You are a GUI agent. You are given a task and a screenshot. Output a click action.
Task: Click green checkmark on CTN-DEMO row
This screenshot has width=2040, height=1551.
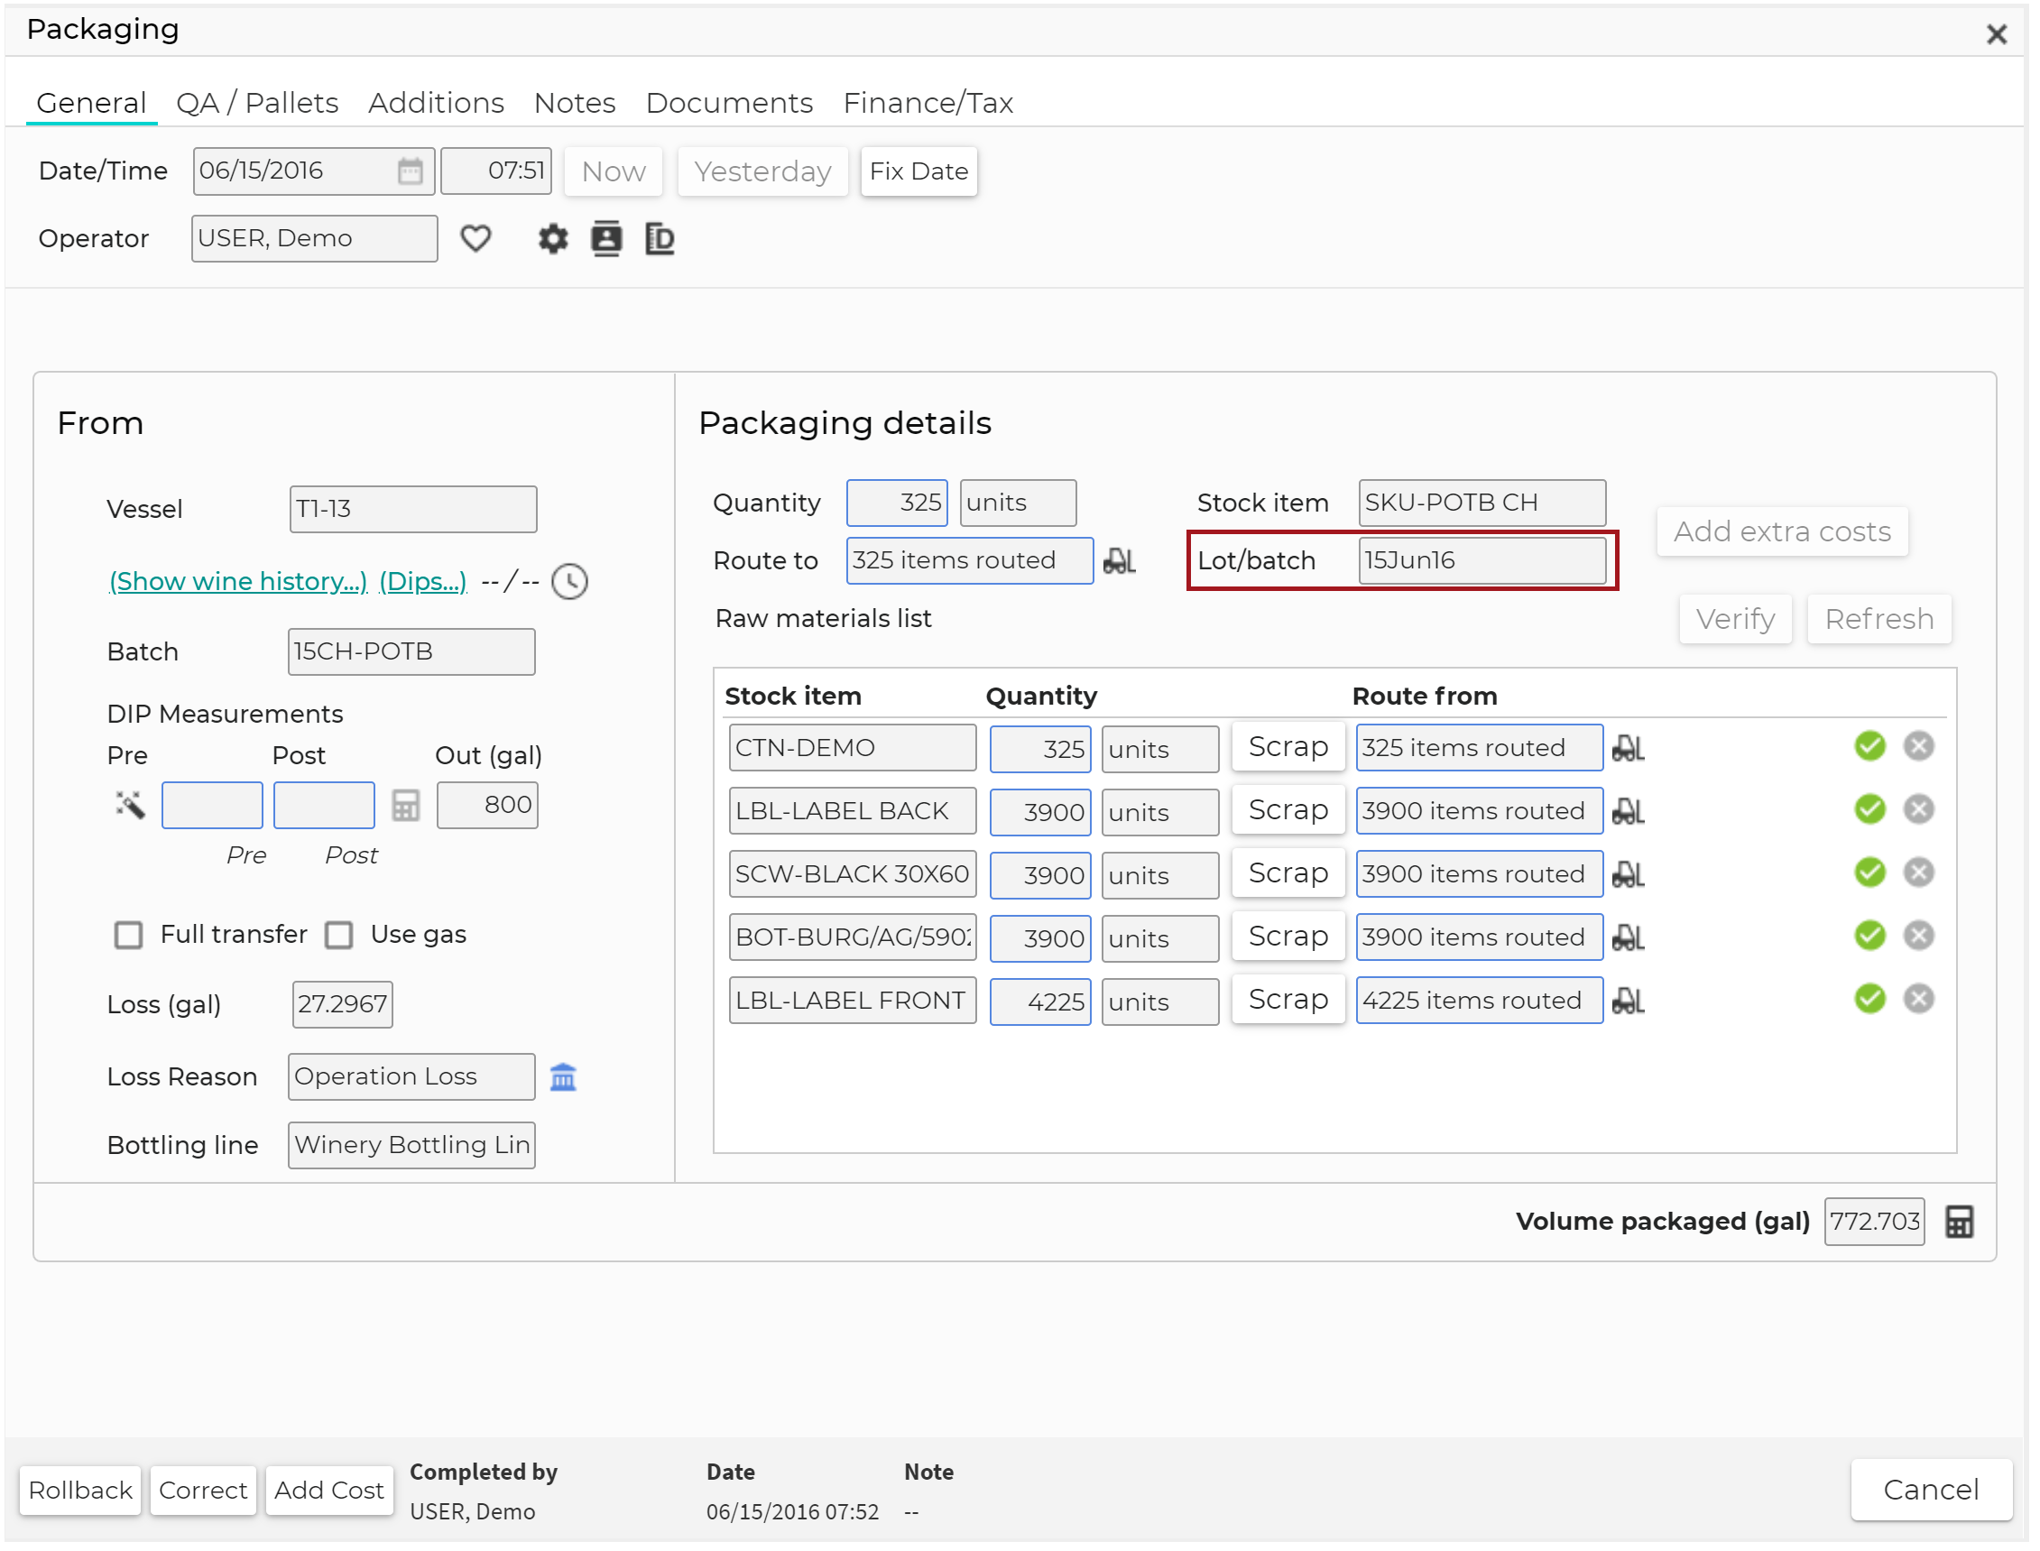point(1872,748)
